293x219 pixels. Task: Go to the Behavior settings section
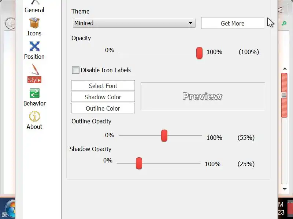pos(34,97)
